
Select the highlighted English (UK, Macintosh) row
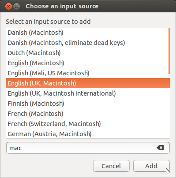click(88, 83)
